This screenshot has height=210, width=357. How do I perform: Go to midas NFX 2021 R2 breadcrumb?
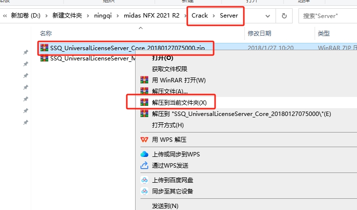(x=152, y=16)
